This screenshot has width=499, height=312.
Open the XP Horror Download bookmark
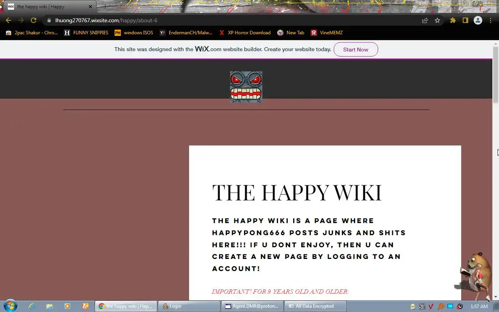click(x=244, y=33)
